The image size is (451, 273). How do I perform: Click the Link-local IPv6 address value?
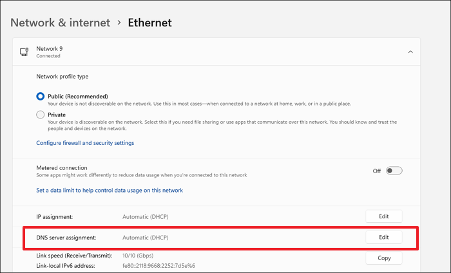pos(158,265)
